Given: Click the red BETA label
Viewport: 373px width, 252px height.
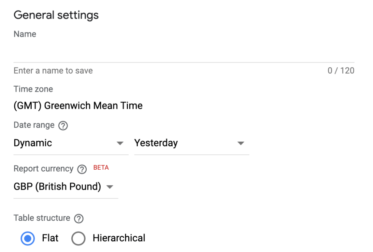Looking at the screenshot, I should pyautogui.click(x=101, y=167).
